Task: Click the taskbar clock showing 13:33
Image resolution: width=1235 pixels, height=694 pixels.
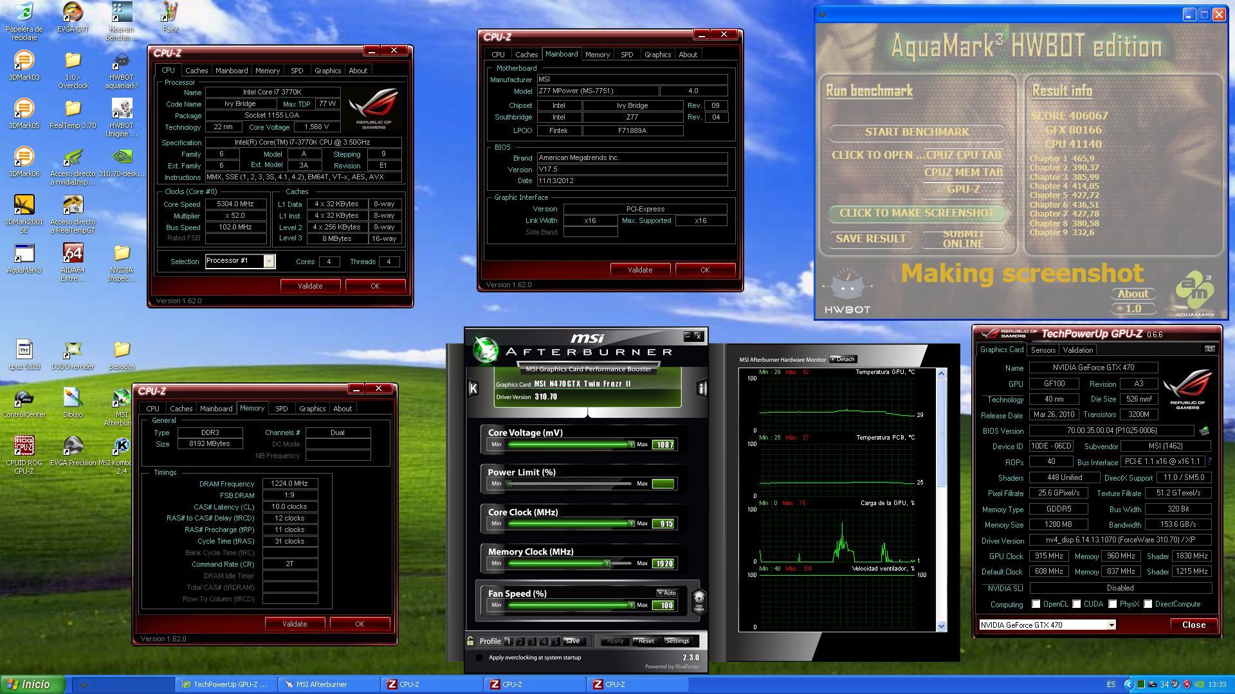Action: (1218, 684)
